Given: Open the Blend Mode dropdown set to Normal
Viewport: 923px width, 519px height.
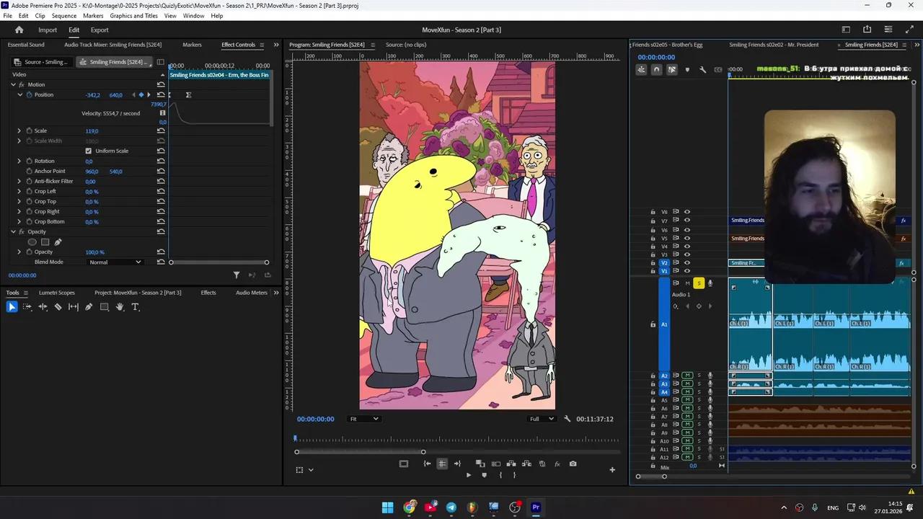Looking at the screenshot, I should point(115,262).
